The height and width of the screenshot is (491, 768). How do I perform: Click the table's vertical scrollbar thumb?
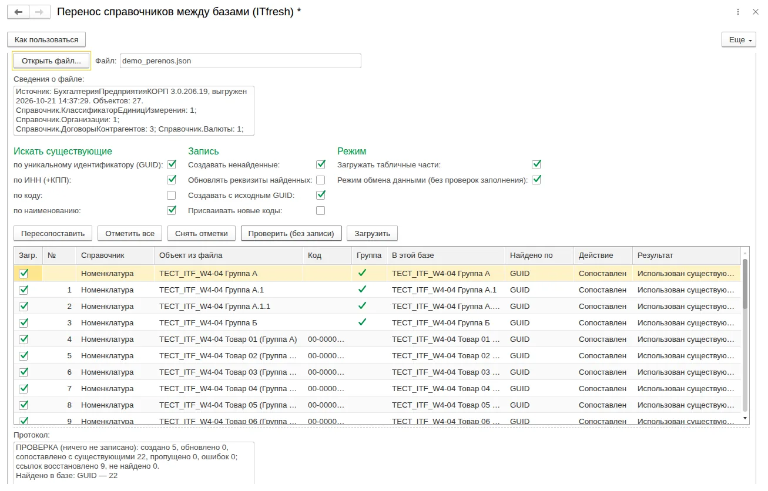[745, 283]
